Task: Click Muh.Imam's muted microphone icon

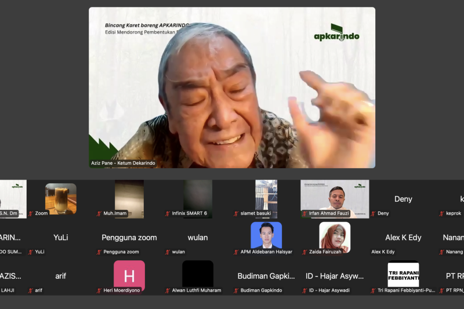Action: [99, 213]
